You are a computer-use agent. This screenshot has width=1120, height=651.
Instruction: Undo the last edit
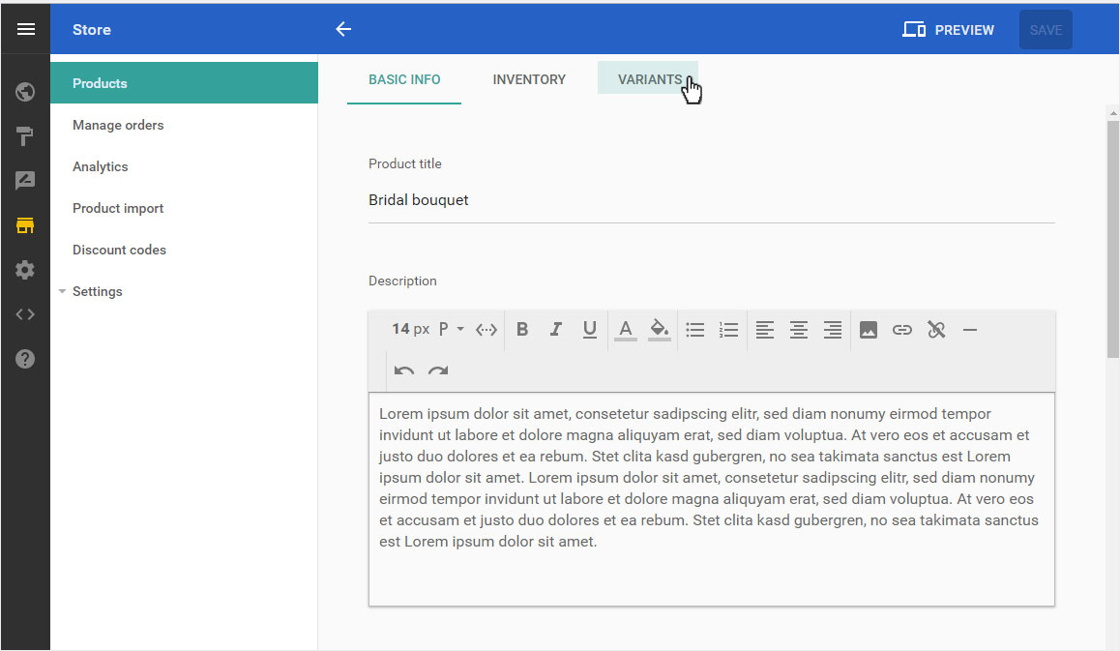(404, 370)
